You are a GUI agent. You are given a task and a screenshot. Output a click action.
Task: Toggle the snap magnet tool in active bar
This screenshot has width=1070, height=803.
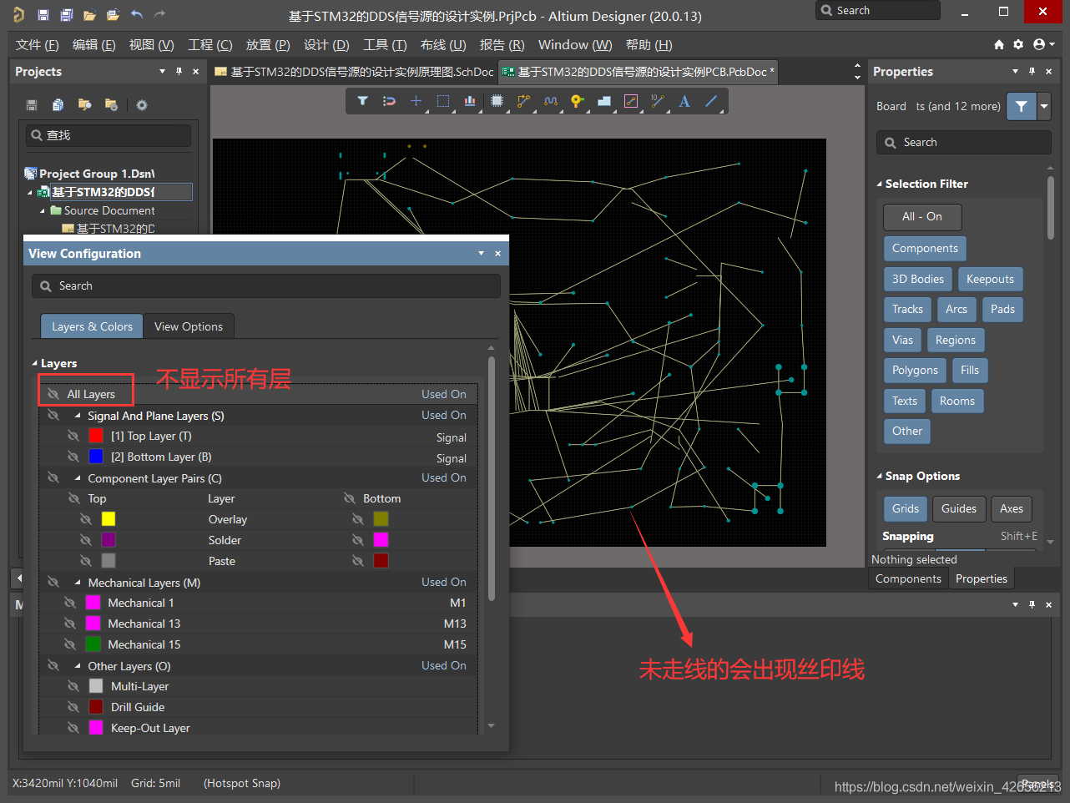(389, 101)
